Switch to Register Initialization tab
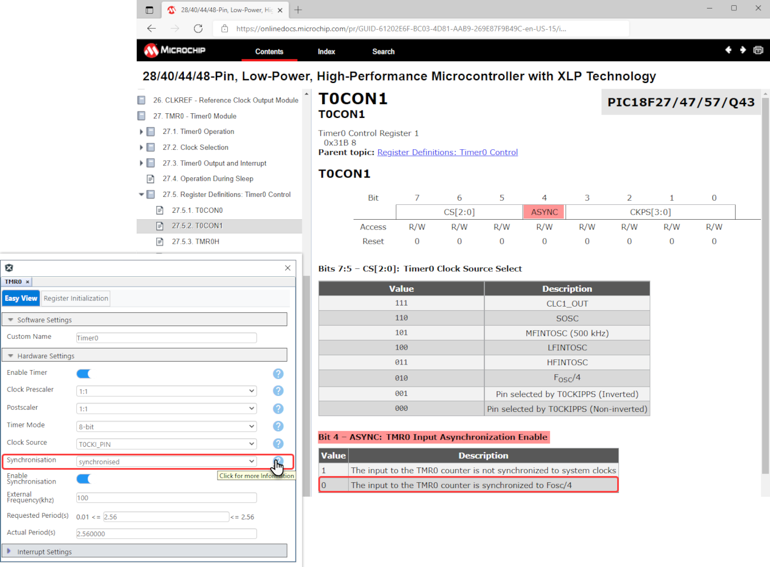The width and height of the screenshot is (770, 567). coord(76,299)
